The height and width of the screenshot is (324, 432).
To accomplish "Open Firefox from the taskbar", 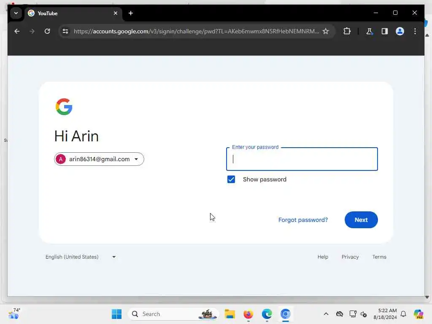I will (248, 314).
